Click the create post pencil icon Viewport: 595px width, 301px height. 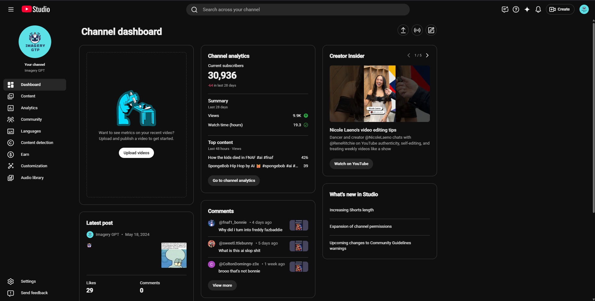(431, 30)
